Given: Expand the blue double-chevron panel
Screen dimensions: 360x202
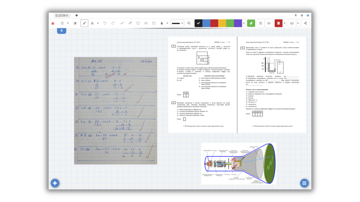Looking at the screenshot, I should [62, 31].
